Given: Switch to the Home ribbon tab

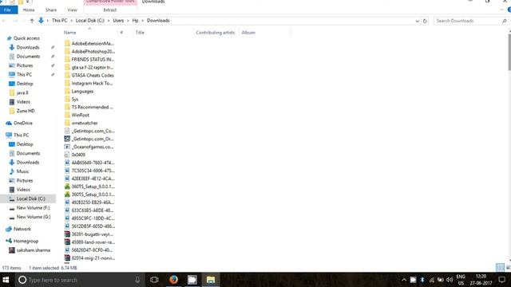Looking at the screenshot, I should click(29, 10).
